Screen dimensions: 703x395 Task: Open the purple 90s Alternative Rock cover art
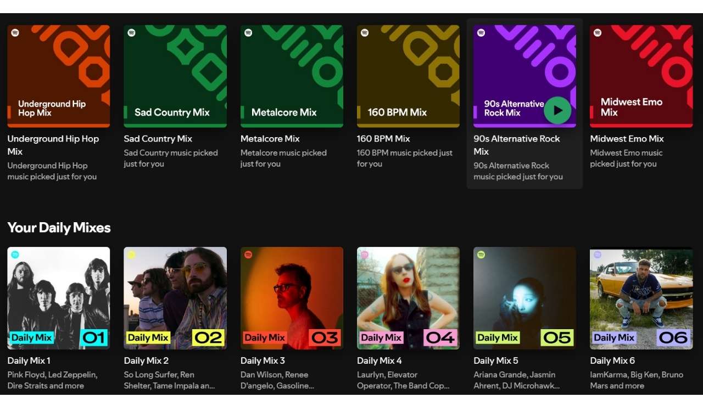click(x=525, y=76)
